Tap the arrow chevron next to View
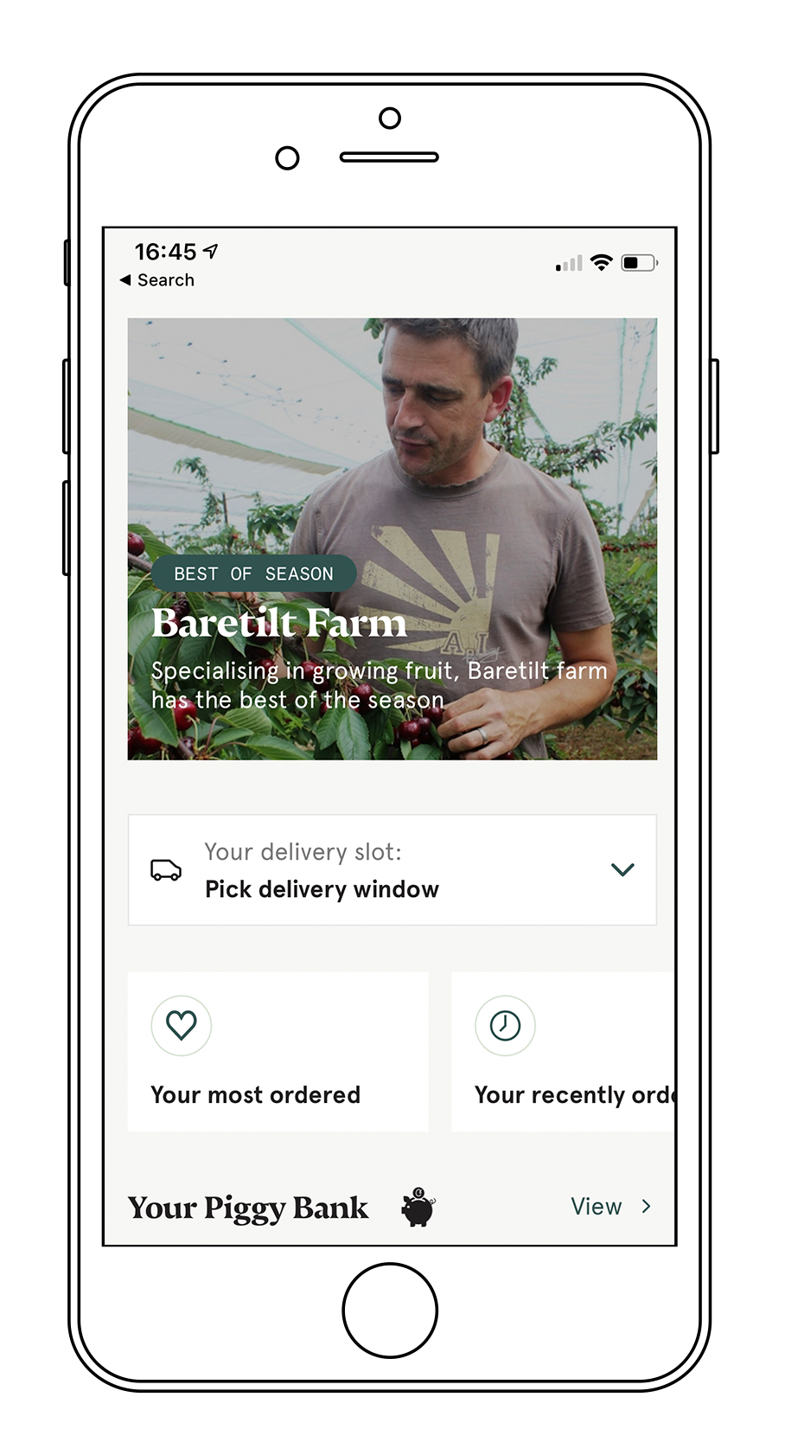The width and height of the screenshot is (785, 1442). tap(646, 1207)
